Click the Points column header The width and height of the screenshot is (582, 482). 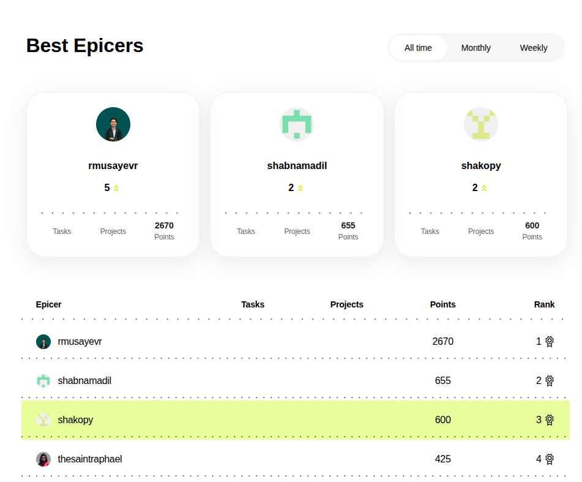pos(443,304)
